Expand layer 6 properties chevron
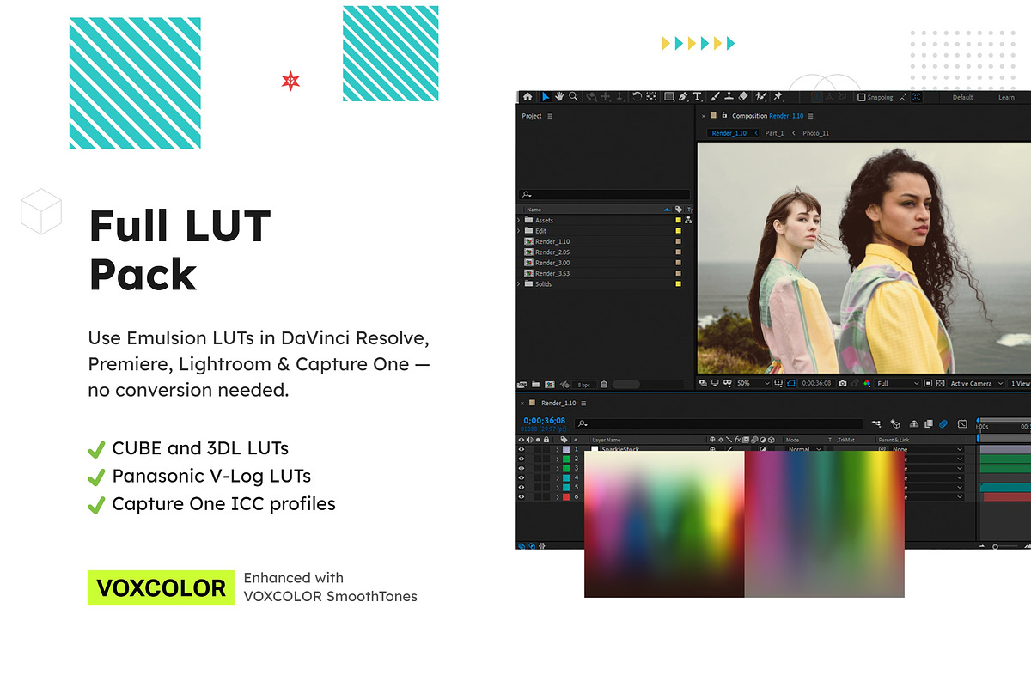This screenshot has width=1031, height=687. click(x=557, y=496)
